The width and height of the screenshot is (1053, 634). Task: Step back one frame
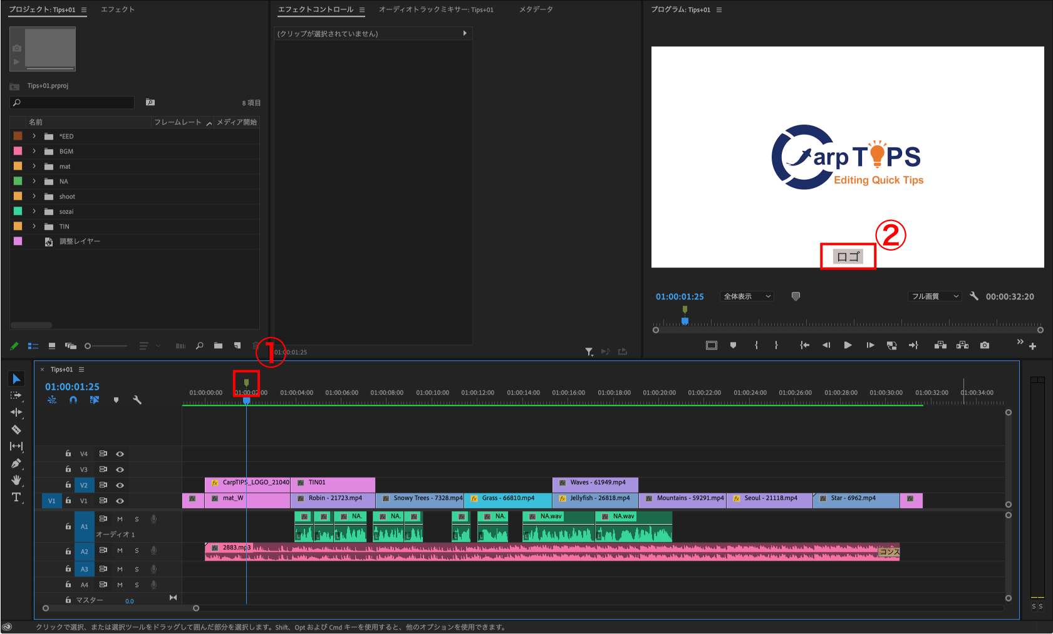coord(826,345)
